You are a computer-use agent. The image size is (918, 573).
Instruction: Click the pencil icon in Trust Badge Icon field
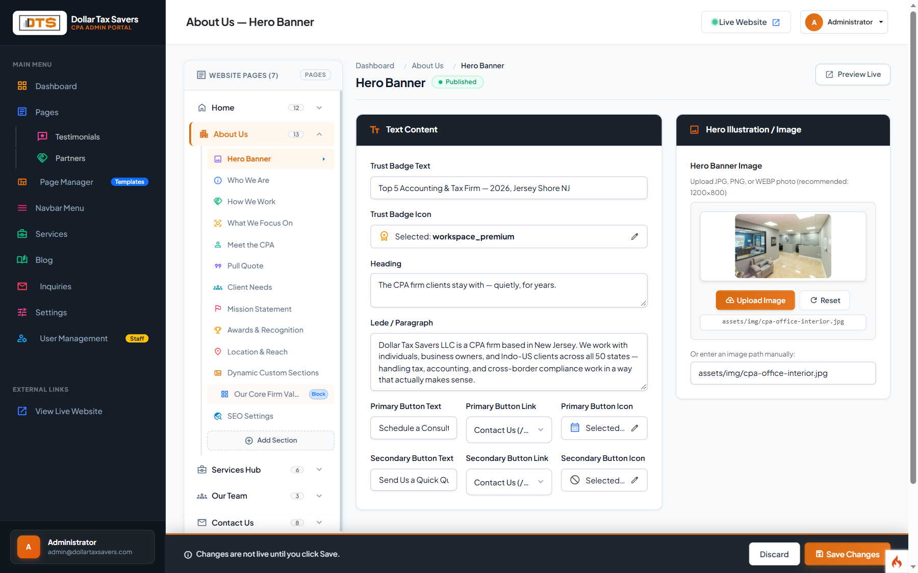[634, 236]
